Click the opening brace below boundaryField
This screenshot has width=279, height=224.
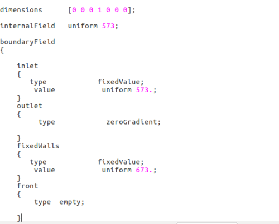(2, 50)
